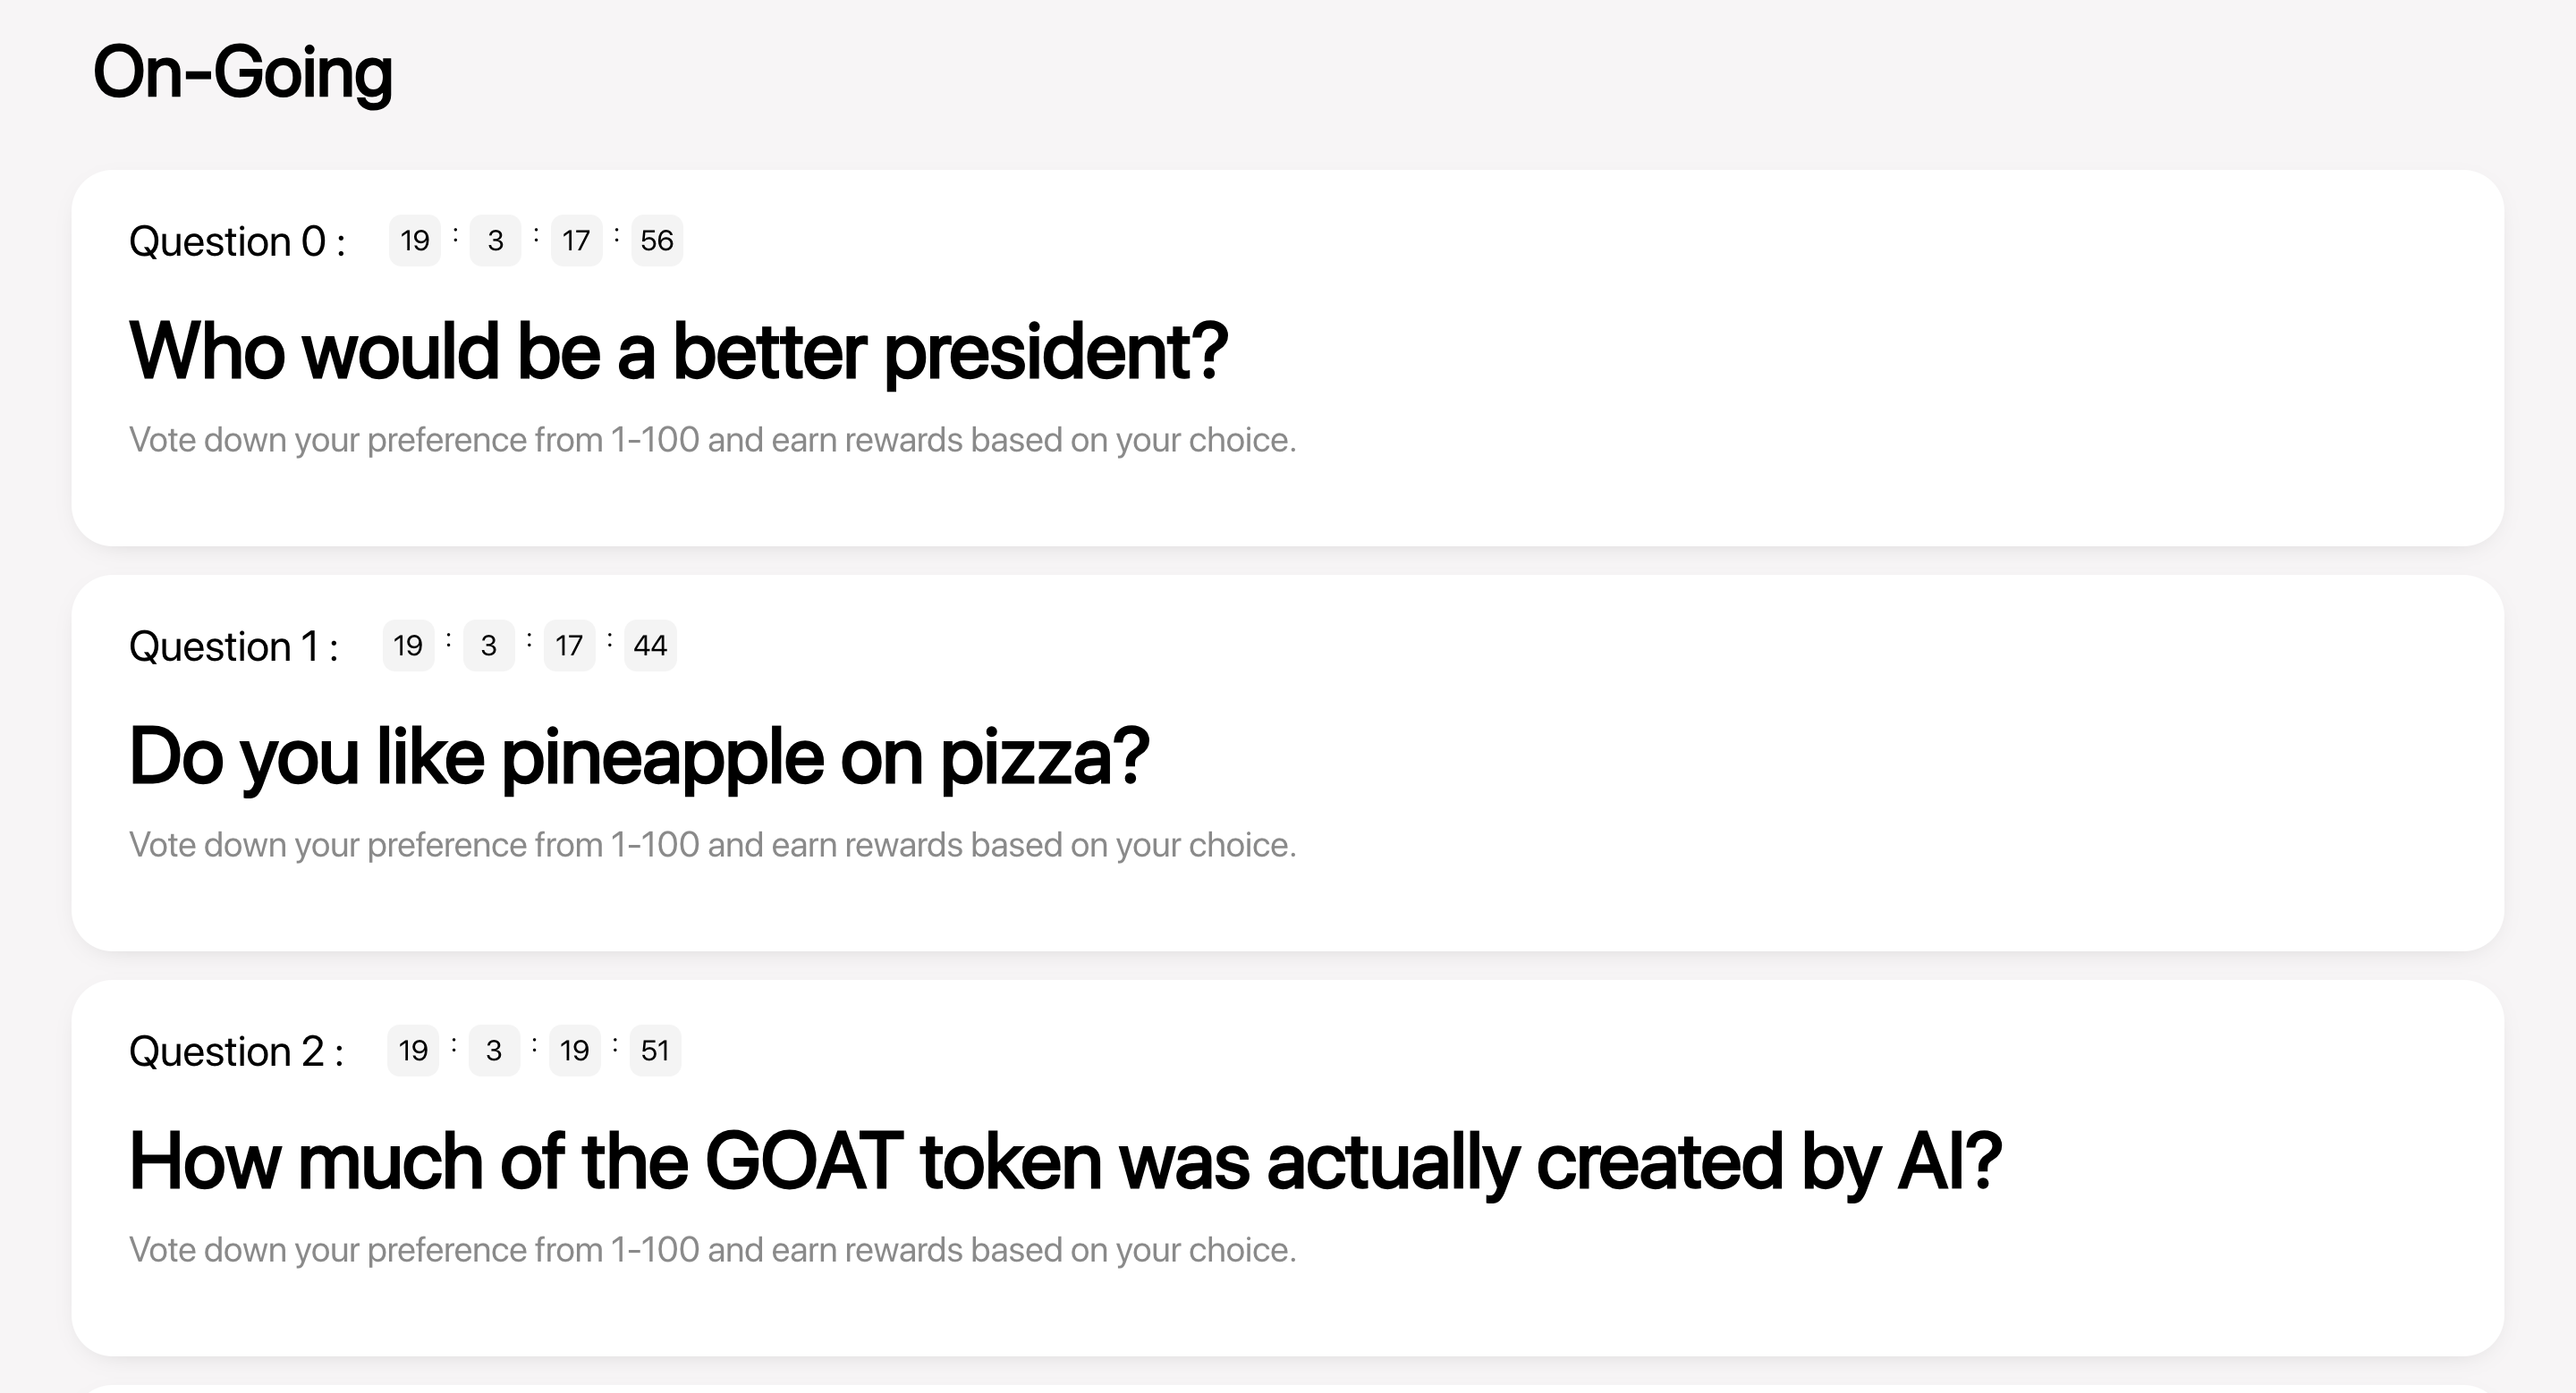Click the hours box in Question 1 timer
The height and width of the screenshot is (1393, 2576).
pos(489,646)
